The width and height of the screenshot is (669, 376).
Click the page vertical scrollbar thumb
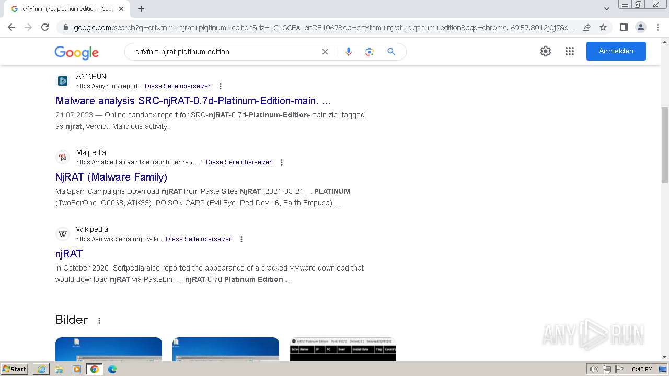[x=665, y=145]
